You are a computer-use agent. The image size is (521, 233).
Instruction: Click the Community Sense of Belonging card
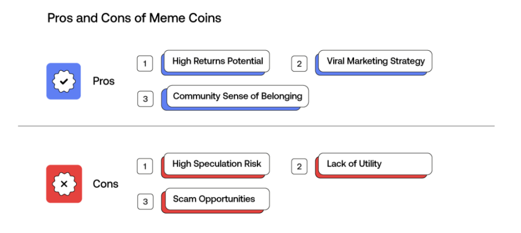tap(238, 96)
